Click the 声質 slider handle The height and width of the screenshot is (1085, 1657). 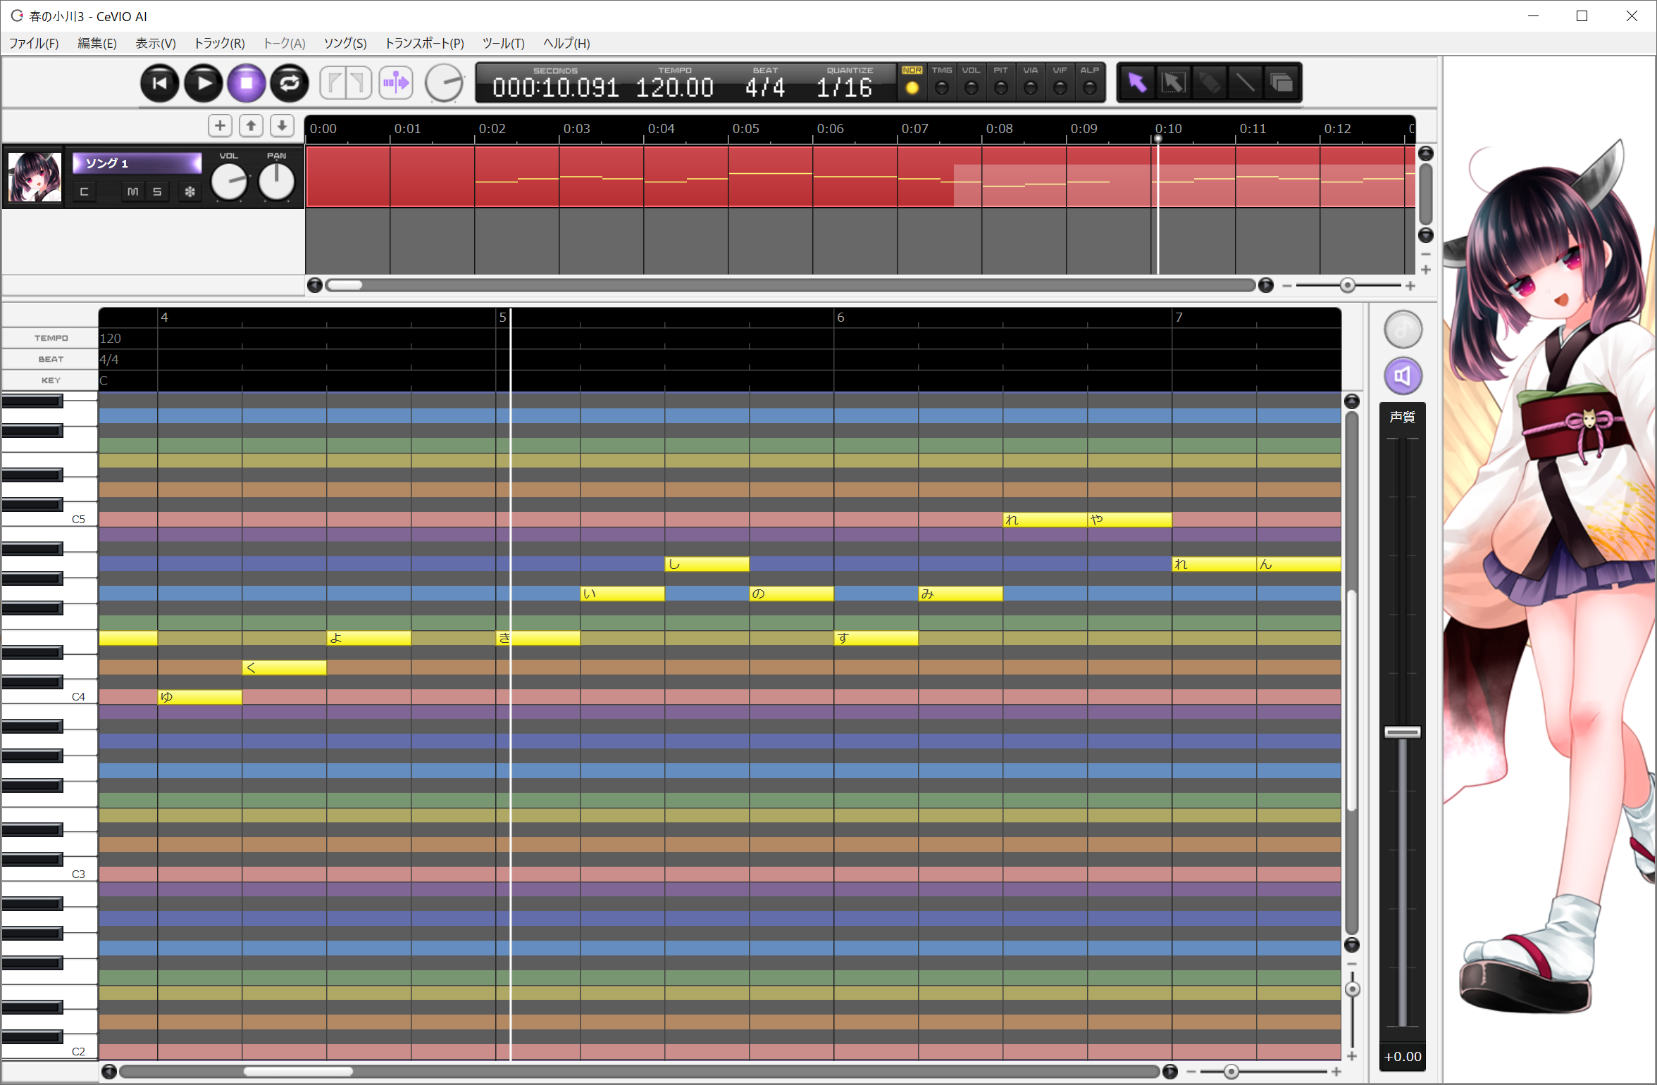1402,732
